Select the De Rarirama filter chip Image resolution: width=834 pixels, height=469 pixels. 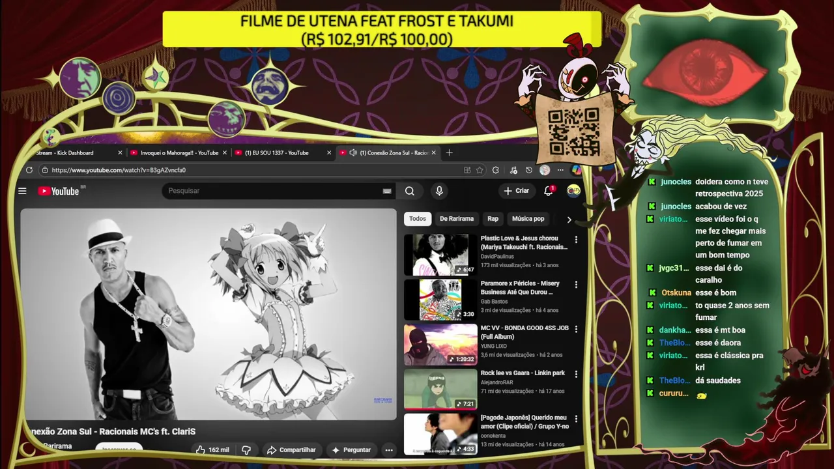pos(457,219)
